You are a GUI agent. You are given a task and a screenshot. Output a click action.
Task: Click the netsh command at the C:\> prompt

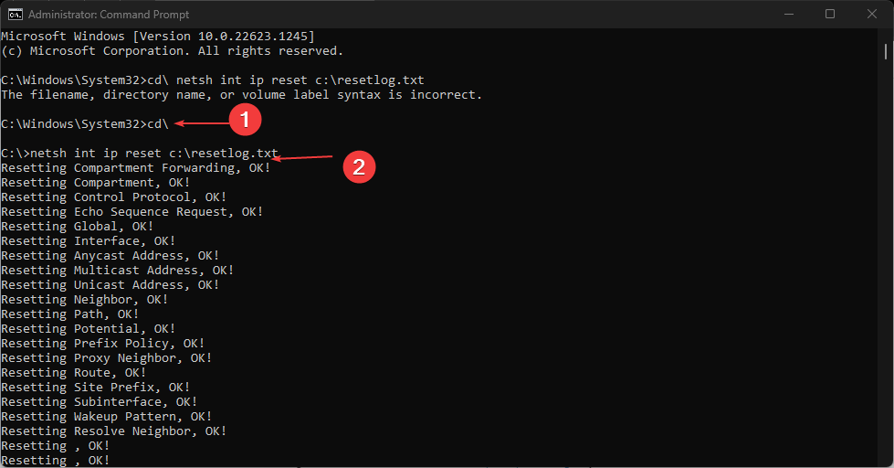coord(153,153)
